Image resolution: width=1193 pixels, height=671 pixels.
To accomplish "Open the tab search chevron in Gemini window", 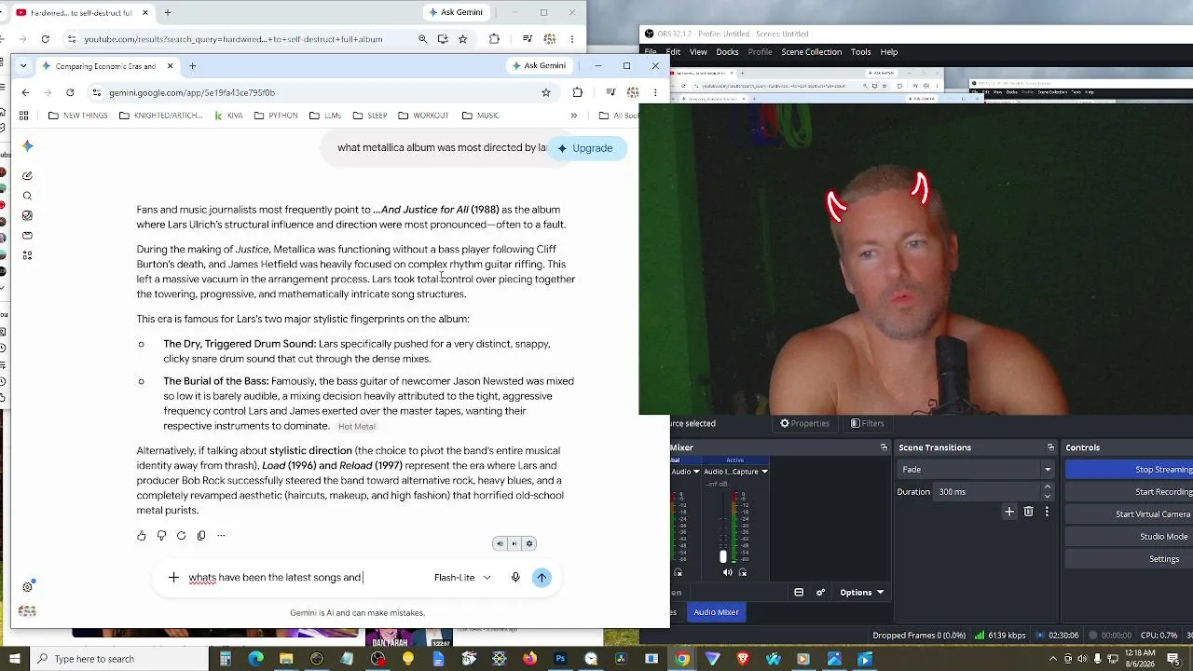I will click(23, 66).
